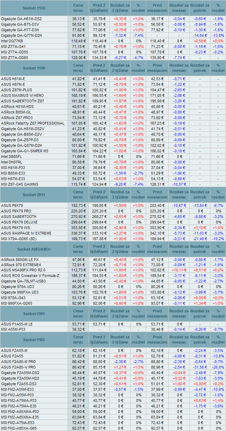
Task: Click current price 36,13 € of GA-H61M-DS2
Action: [x=78, y=18]
